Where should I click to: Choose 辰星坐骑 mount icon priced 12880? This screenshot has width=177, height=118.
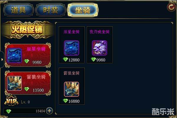[72, 48]
